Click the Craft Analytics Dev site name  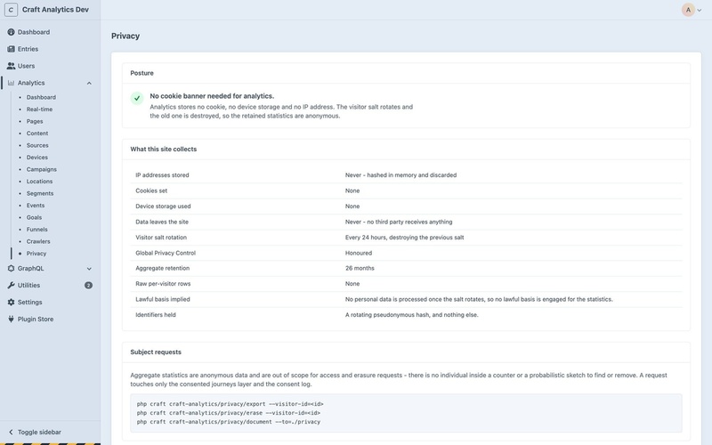[x=55, y=10]
